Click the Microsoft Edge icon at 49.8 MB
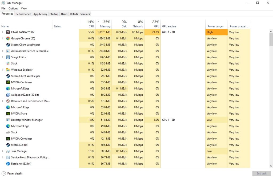The image size is (273, 178). coord(8,126)
